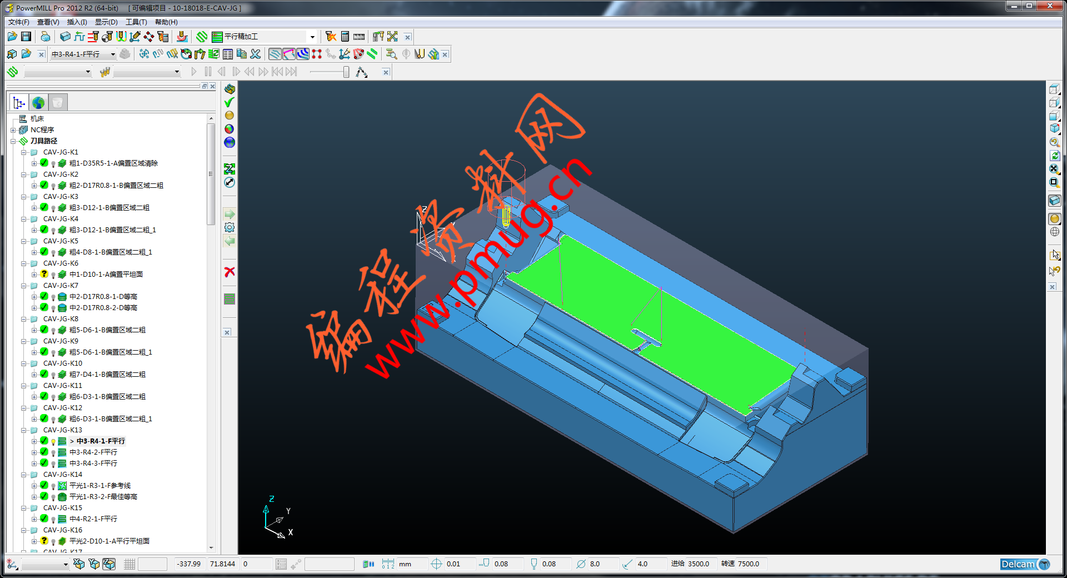
Task: Open the Rapid move heights icon
Action: tap(93, 37)
